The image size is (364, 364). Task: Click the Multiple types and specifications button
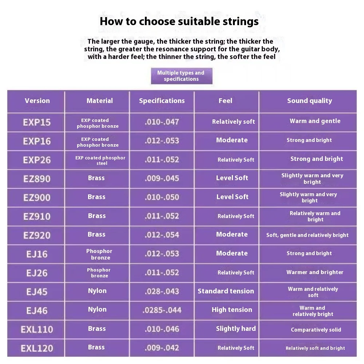point(181,76)
